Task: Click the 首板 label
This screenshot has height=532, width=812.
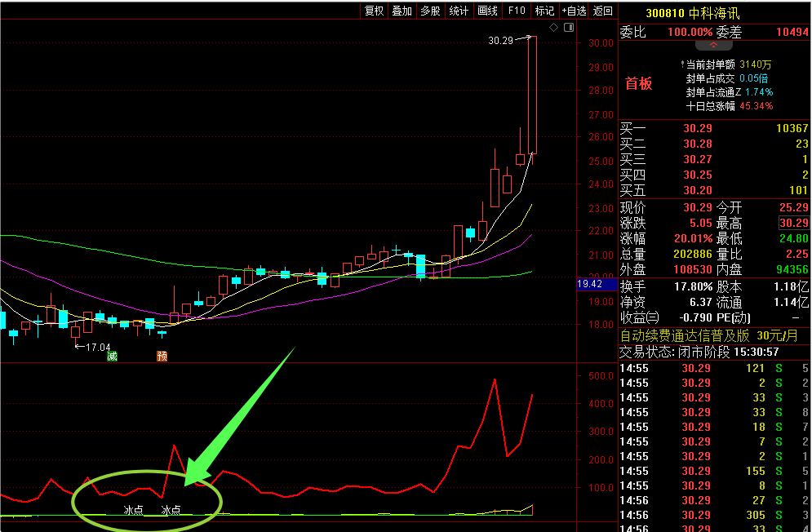Action: coord(638,84)
